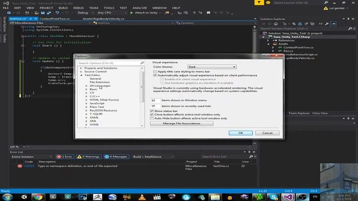Expand the All Languages node
This screenshot has height=201, width=358.
tap(87, 86)
